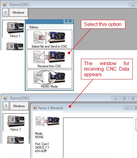Close the Menu popup with X
Screen dimensions: 137x158
point(68,21)
